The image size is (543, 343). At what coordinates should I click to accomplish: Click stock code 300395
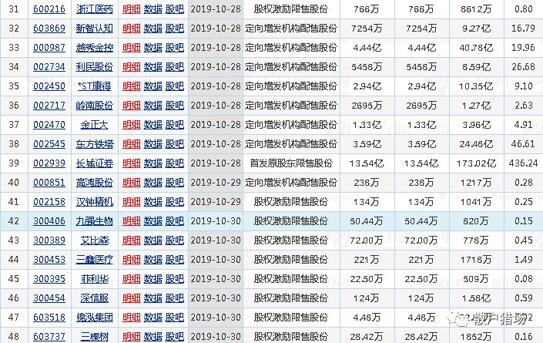pyautogui.click(x=49, y=279)
